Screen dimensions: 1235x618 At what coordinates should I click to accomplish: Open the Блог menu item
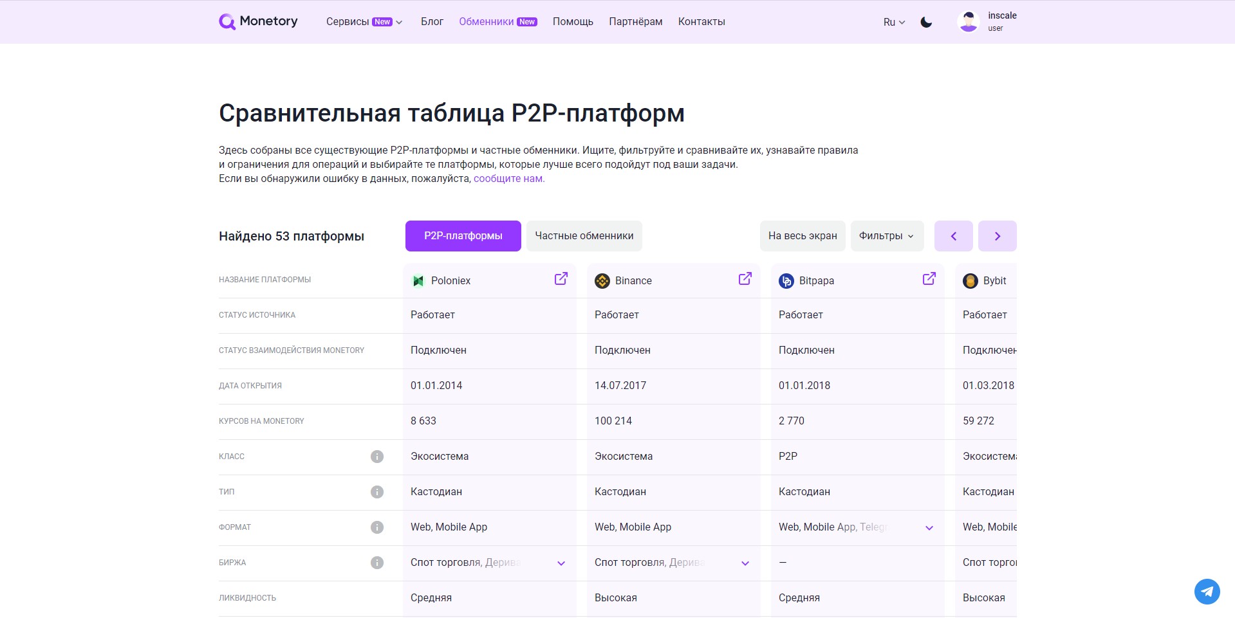coord(432,22)
